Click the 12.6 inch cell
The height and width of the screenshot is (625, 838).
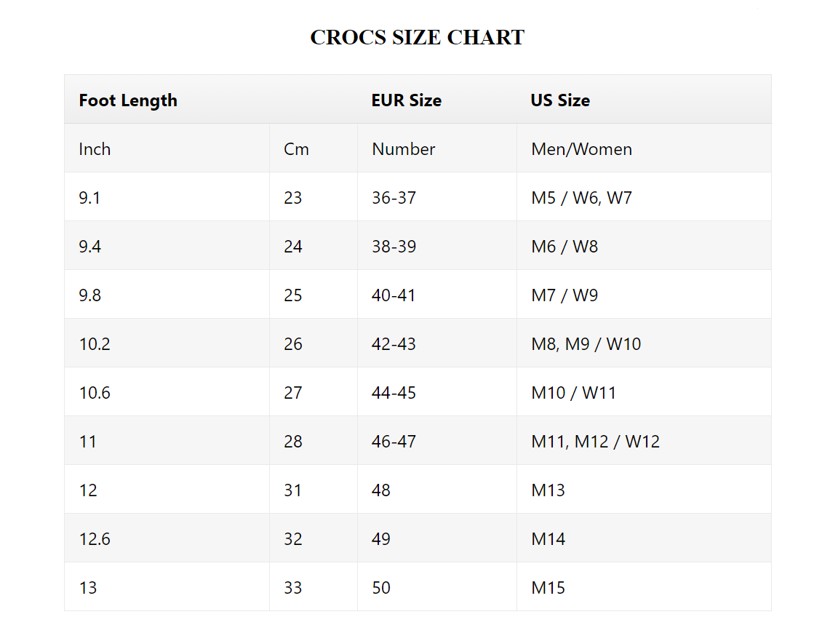pyautogui.click(x=95, y=539)
